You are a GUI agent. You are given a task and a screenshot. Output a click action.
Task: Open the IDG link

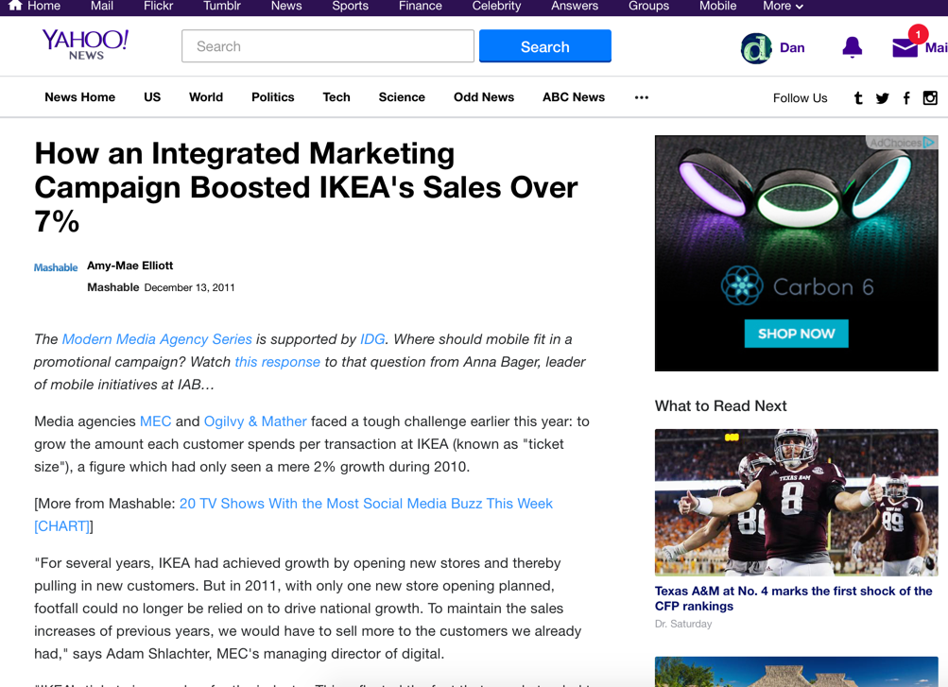coord(372,339)
